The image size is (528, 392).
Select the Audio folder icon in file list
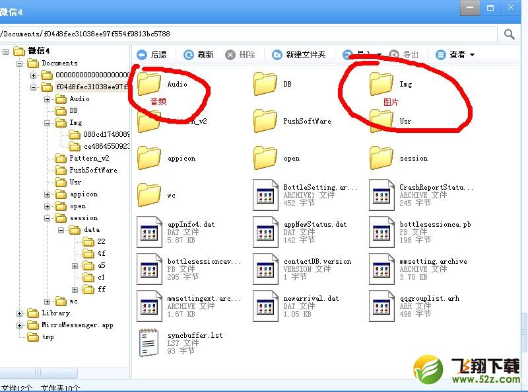[148, 84]
